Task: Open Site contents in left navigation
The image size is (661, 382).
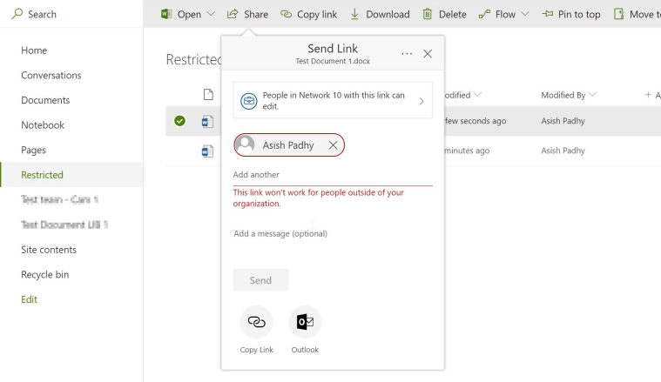Action: 49,250
